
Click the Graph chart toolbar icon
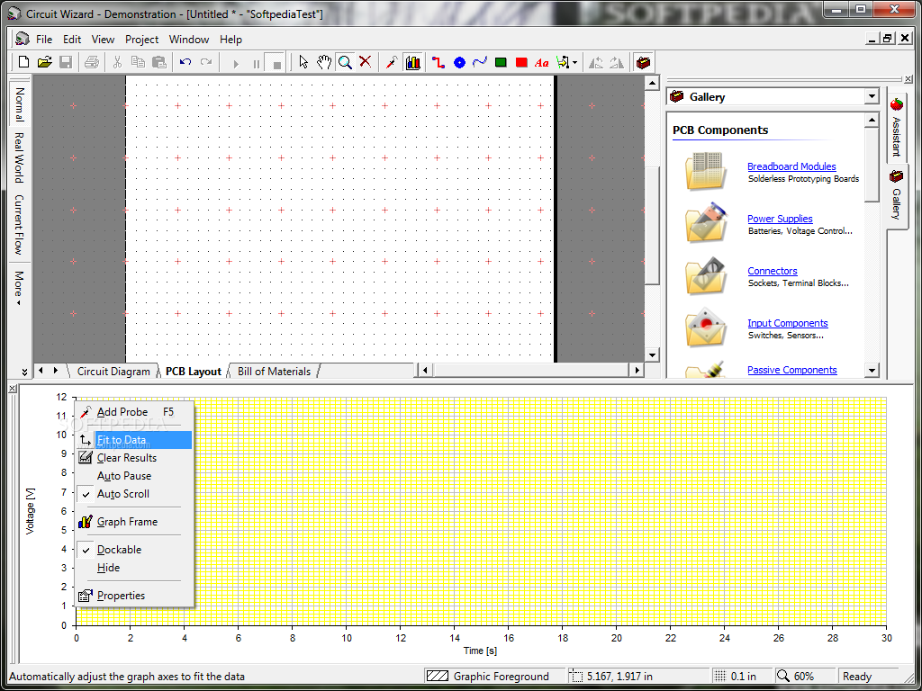[413, 62]
